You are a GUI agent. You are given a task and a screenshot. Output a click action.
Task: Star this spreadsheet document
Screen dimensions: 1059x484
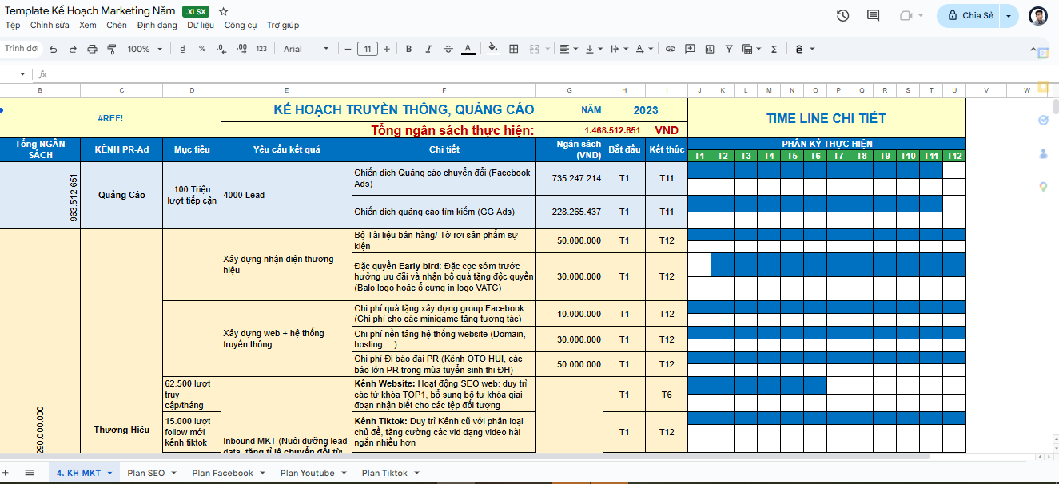click(x=223, y=12)
